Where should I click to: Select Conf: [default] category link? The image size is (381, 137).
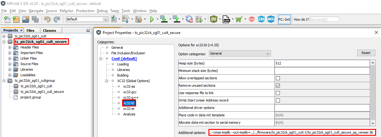[x=124, y=59]
